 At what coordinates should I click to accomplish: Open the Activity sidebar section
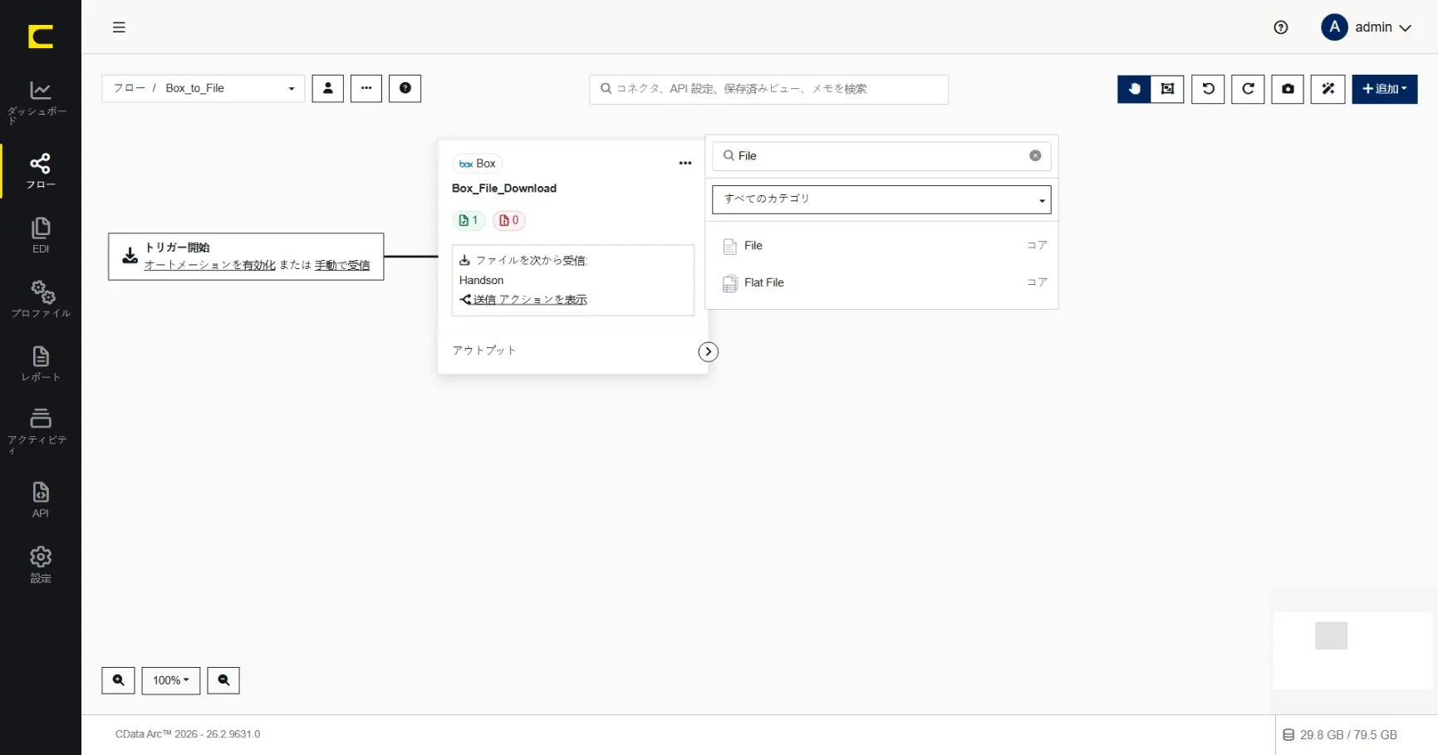tap(40, 431)
